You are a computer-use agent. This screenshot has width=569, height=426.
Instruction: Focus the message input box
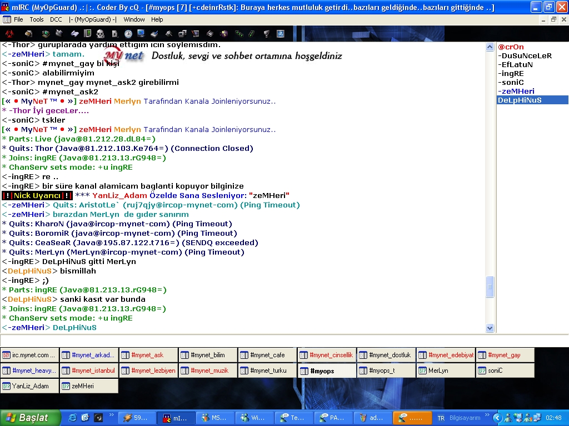click(284, 341)
